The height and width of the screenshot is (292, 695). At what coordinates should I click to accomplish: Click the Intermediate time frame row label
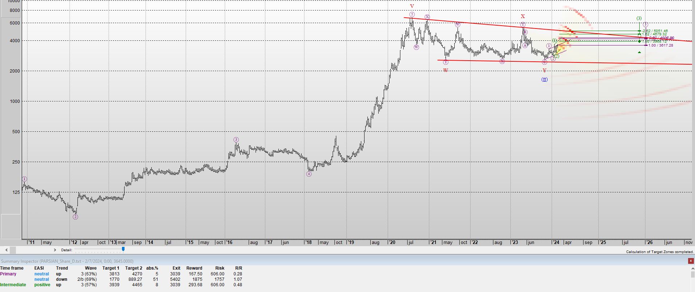coord(13,285)
